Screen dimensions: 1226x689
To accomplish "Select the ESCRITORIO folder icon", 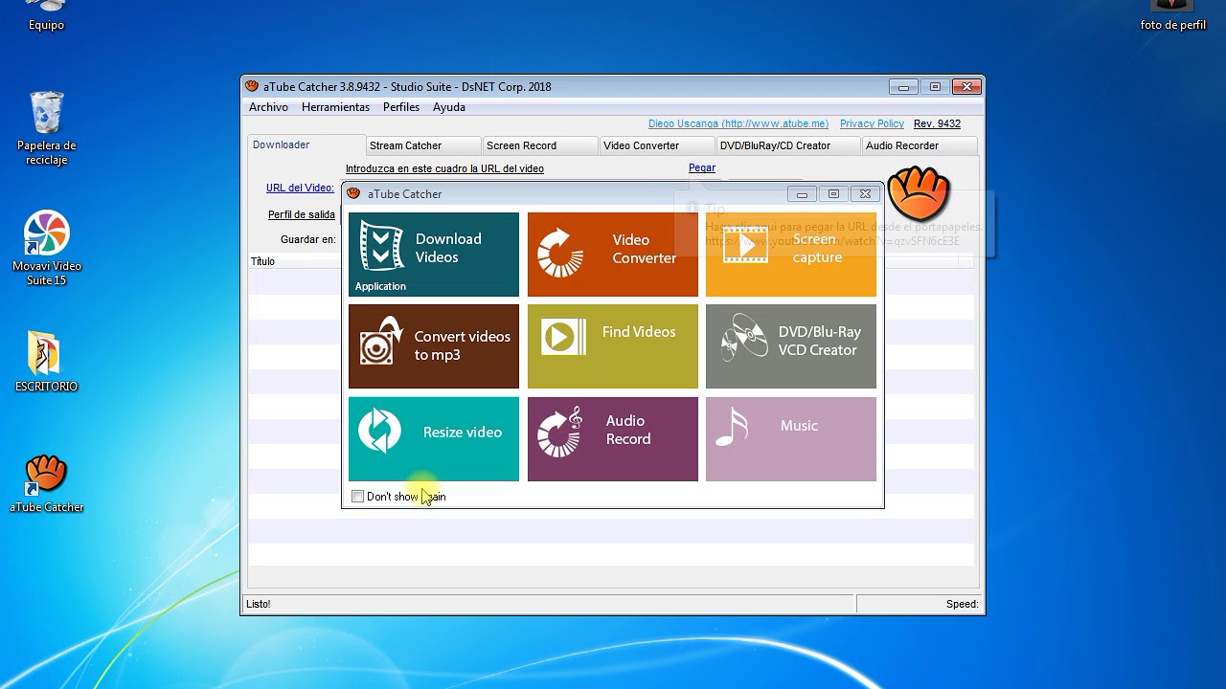I will (46, 362).
